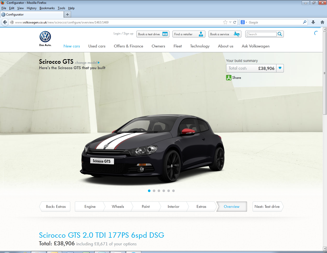Reload the page with refresh icon
This screenshot has height=253, width=327.
pos(235,22)
